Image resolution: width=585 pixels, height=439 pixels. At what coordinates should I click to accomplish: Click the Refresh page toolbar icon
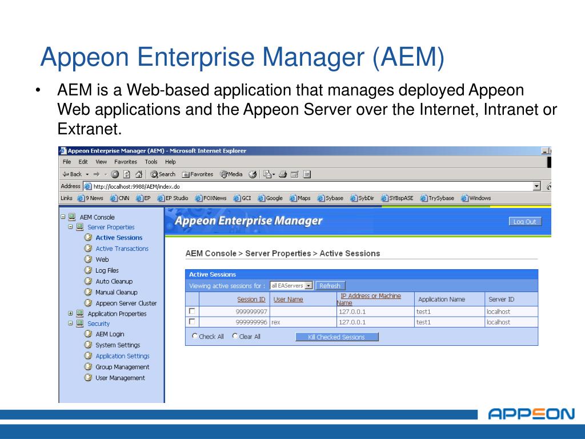click(126, 174)
